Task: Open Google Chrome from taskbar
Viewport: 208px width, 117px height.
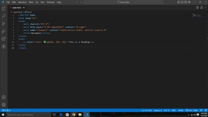Action: point(74,115)
